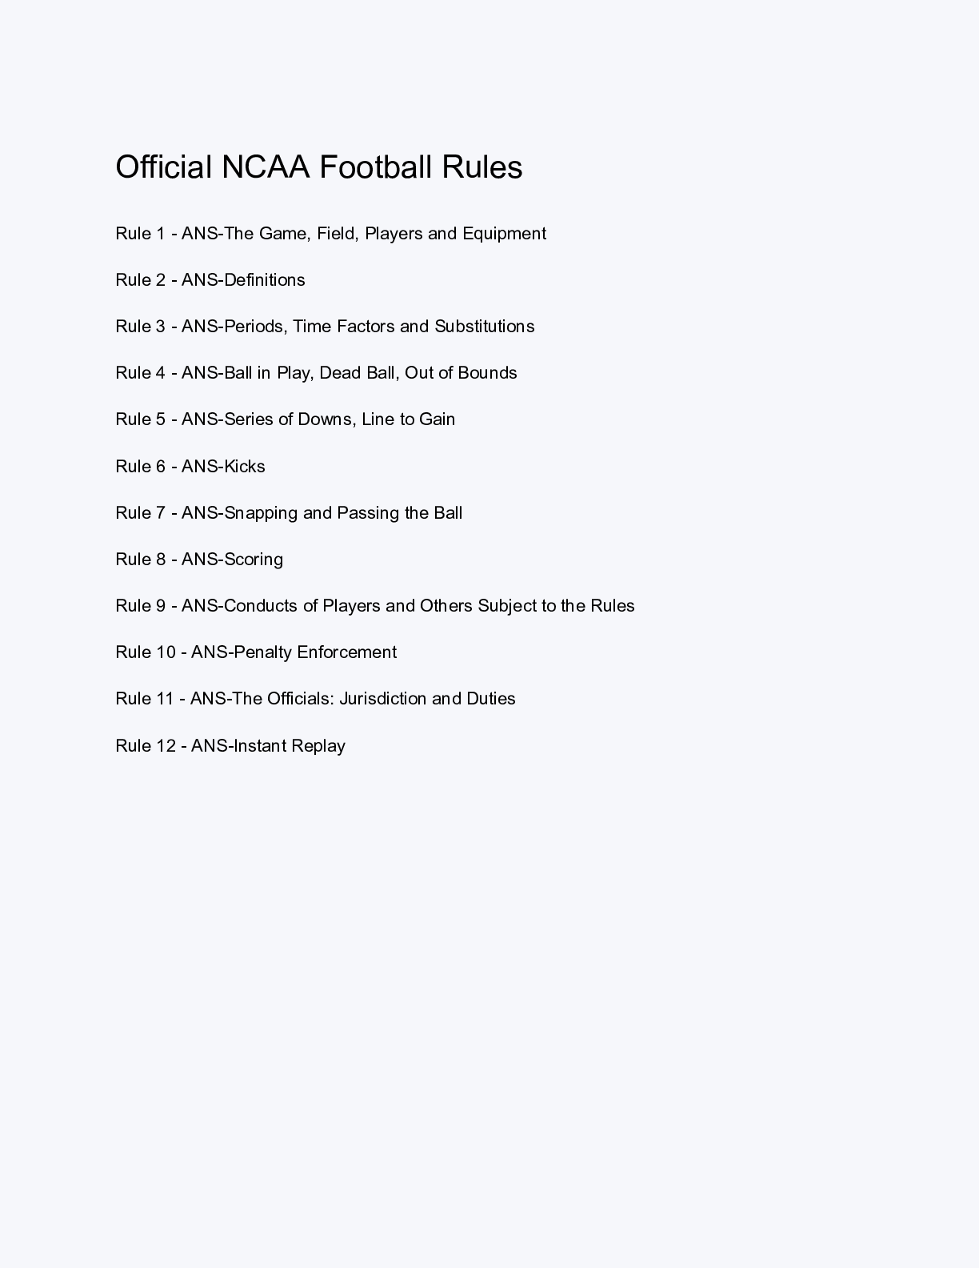Select Rule 1 The Game, Field, Players line
This screenshot has width=979, height=1268.
[330, 234]
